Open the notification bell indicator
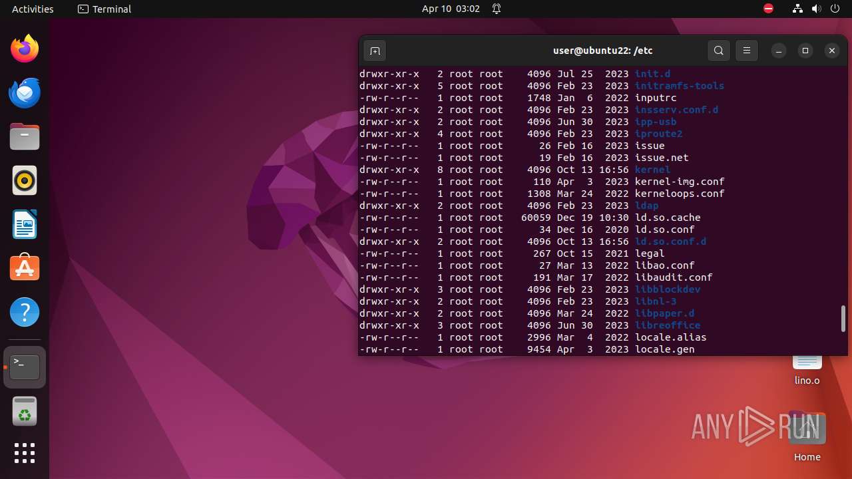The height and width of the screenshot is (479, 852). 497,9
